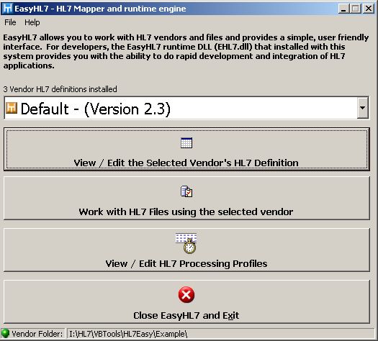Click the green status light in status bar

[5, 334]
